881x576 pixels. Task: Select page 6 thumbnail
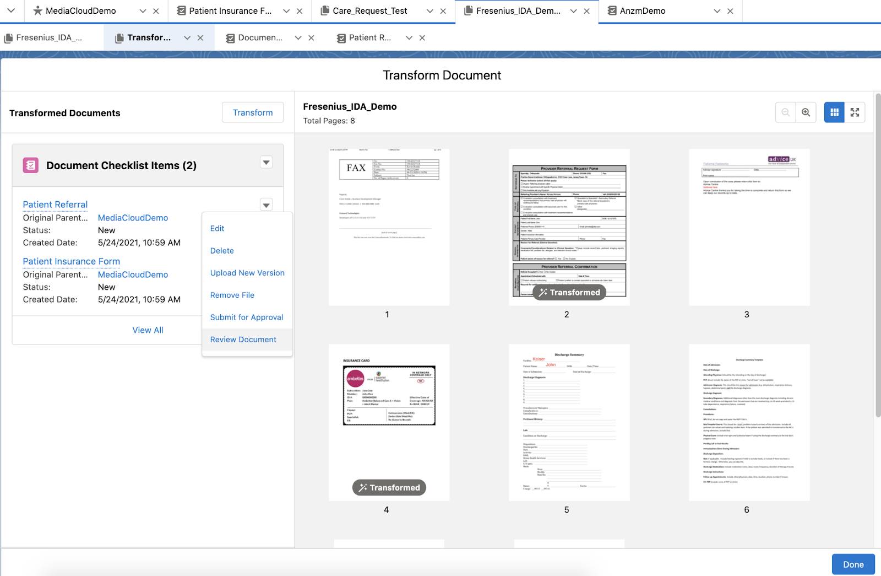click(x=749, y=422)
